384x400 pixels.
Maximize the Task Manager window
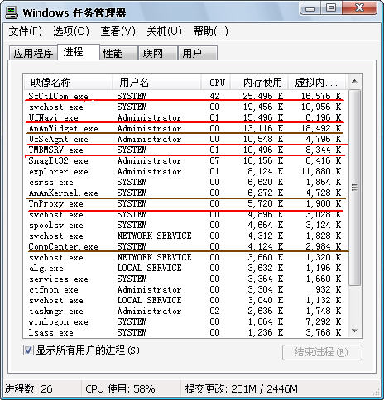pos(331,7)
